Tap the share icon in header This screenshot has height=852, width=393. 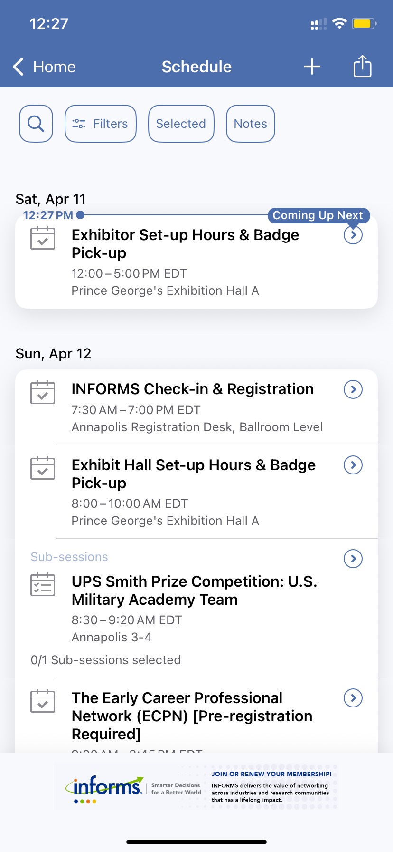[x=362, y=66]
